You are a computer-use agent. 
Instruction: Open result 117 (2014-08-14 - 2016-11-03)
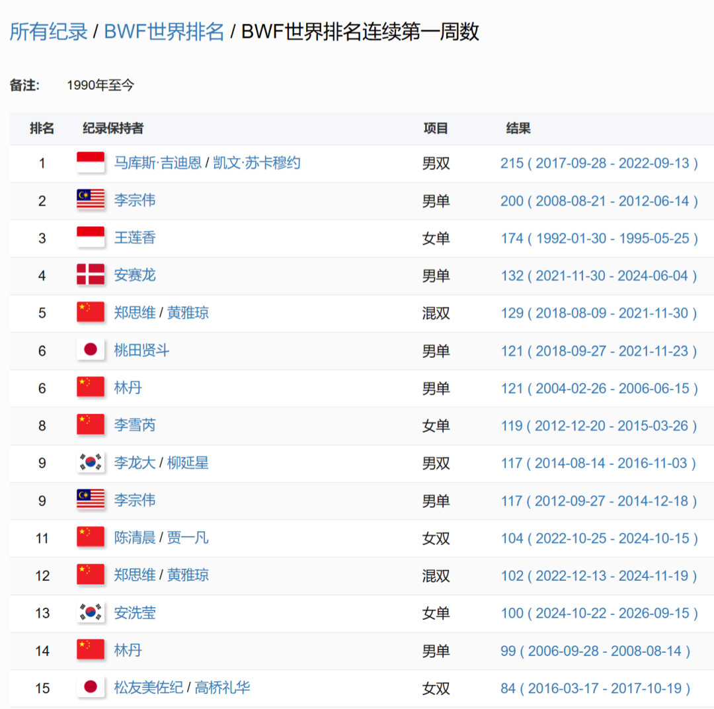click(598, 462)
